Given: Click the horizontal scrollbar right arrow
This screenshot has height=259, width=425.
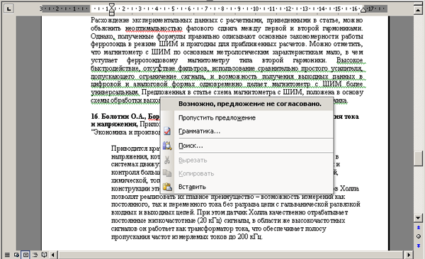Looking at the screenshot, I should (x=409, y=255).
